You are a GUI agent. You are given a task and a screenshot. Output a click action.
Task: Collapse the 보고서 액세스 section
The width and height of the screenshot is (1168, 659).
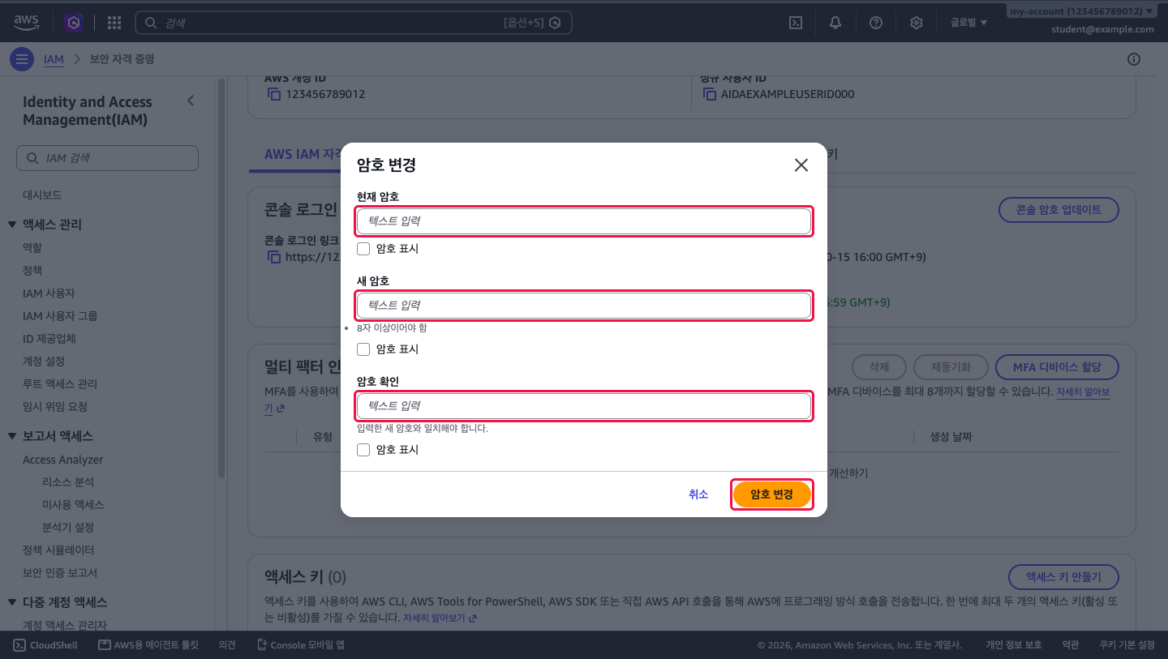click(12, 436)
